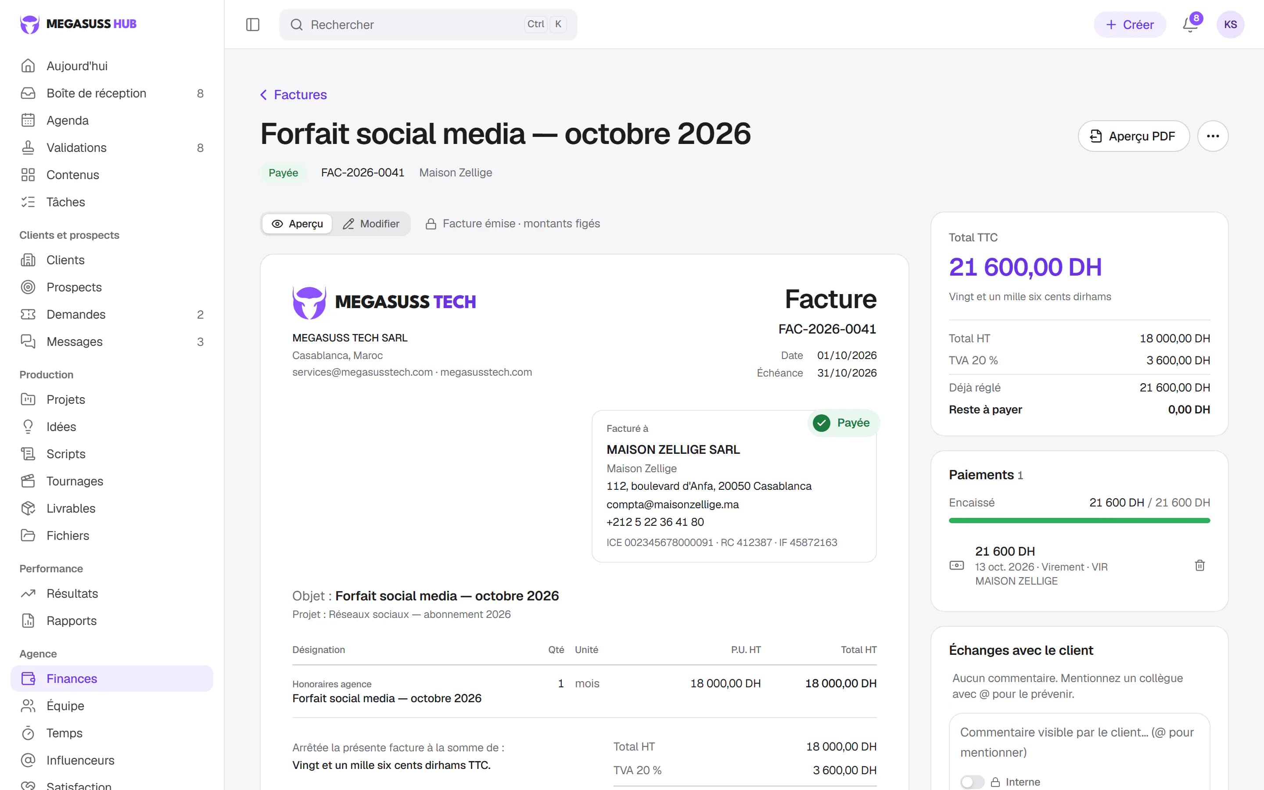This screenshot has width=1264, height=790.
Task: Switch to the Aperçu view
Action: coord(297,224)
